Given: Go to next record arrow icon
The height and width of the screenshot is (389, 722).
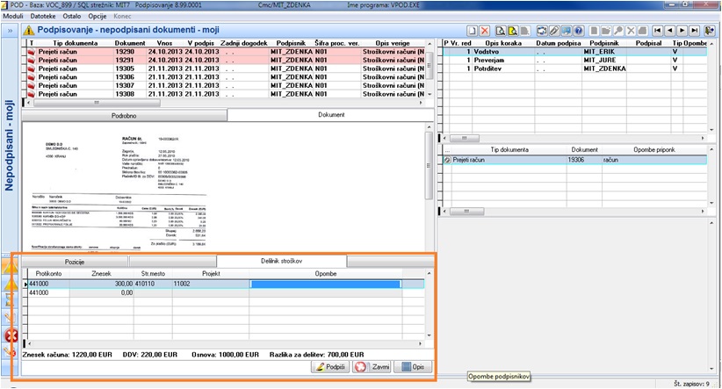Looking at the screenshot, I should point(682,31).
